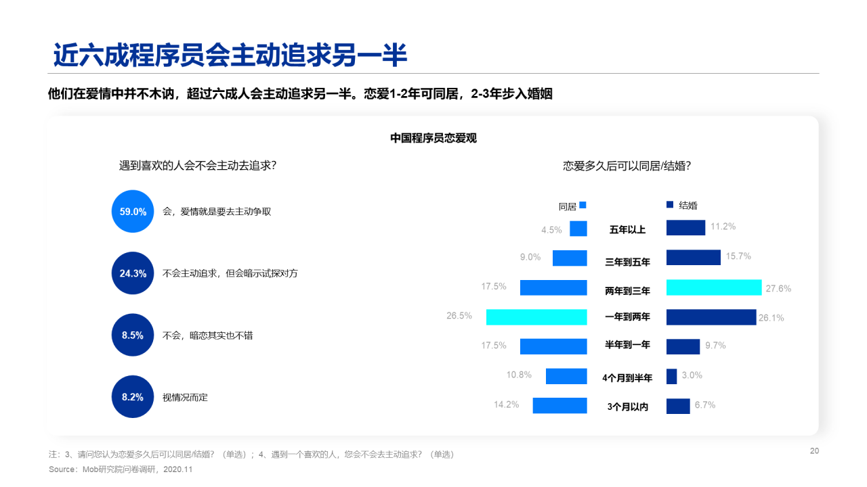Viewport: 867px width, 487px height.
Task: Click the axis label 4个月到半年
Action: click(627, 378)
